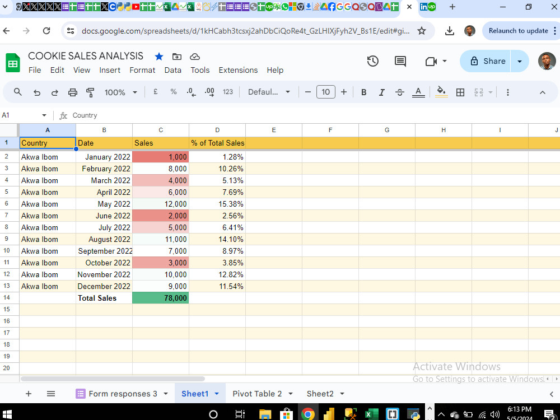
Task: Open the fill color picker
Action: (x=441, y=92)
